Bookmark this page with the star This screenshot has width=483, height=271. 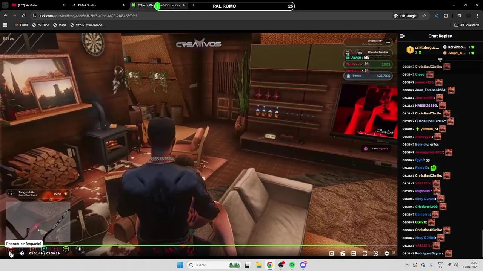pyautogui.click(x=424, y=16)
